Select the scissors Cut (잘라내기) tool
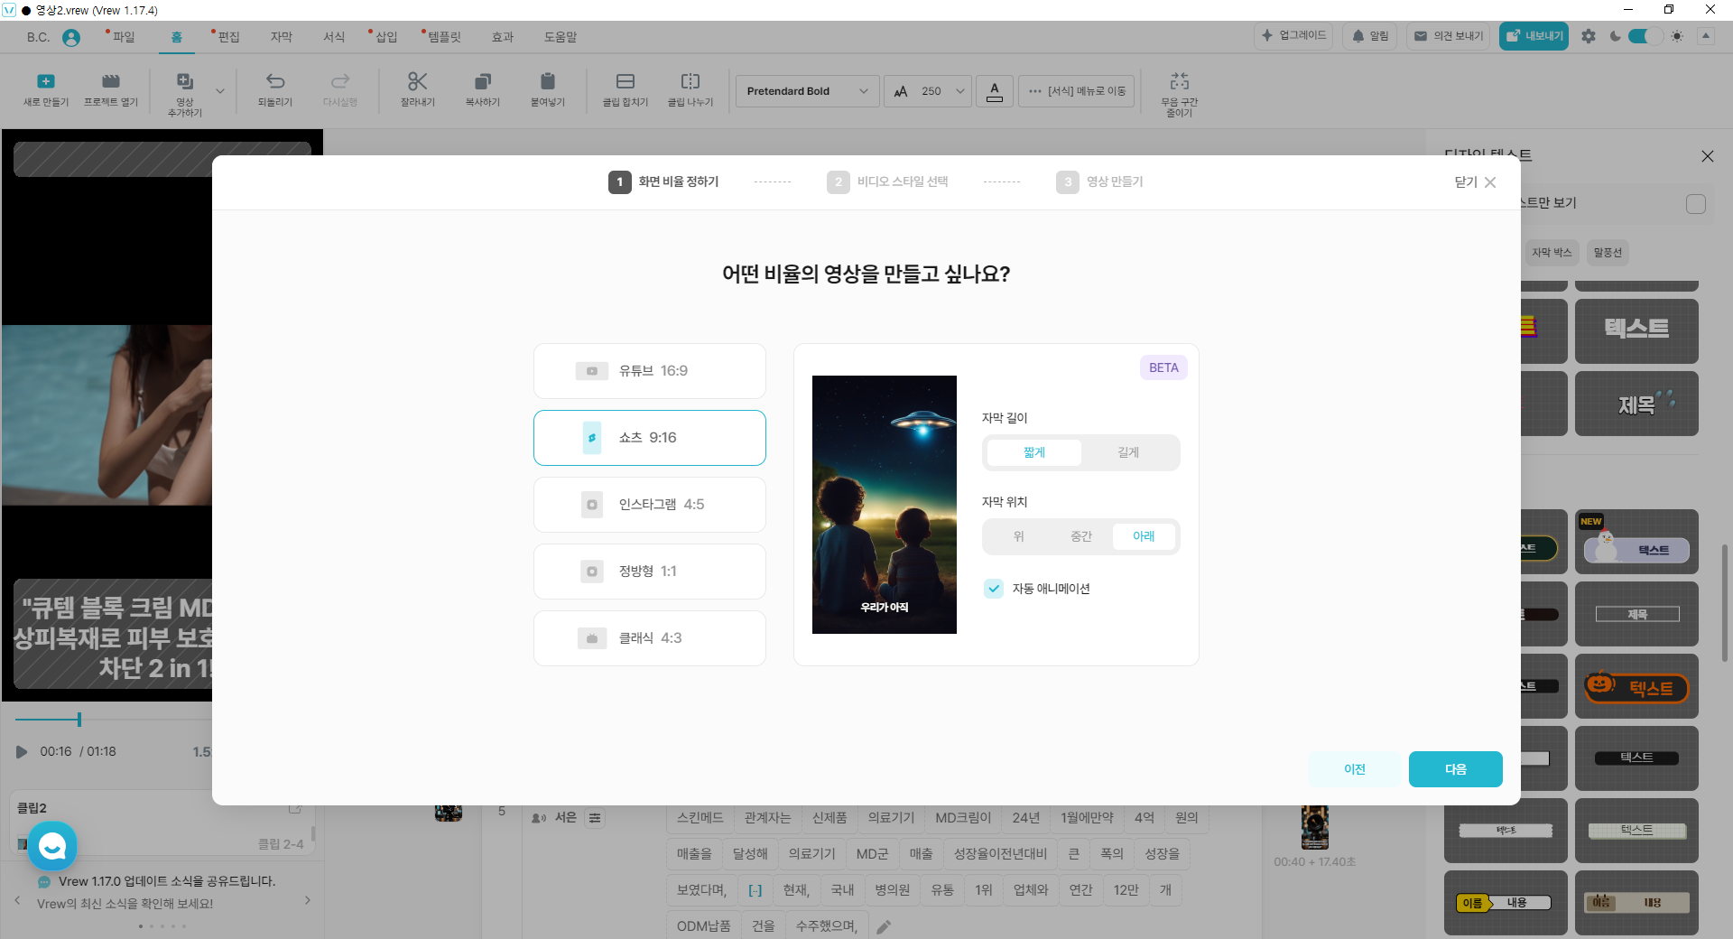Viewport: 1733px width, 939px height. coord(417,81)
